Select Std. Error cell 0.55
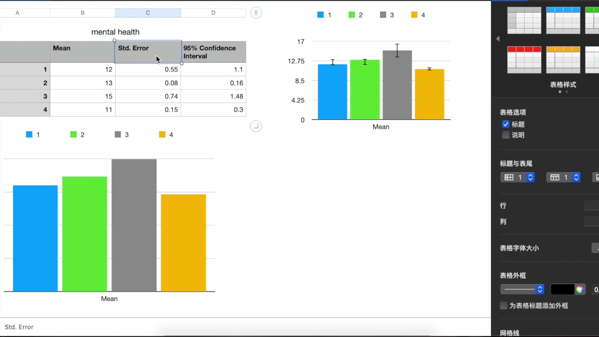This screenshot has width=599, height=337. (148, 69)
